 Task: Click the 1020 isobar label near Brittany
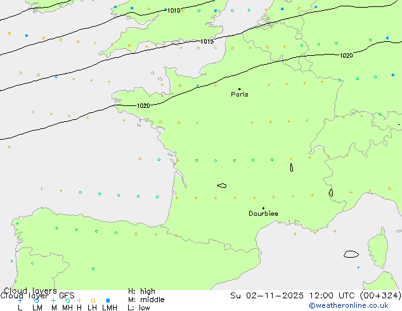[143, 106]
